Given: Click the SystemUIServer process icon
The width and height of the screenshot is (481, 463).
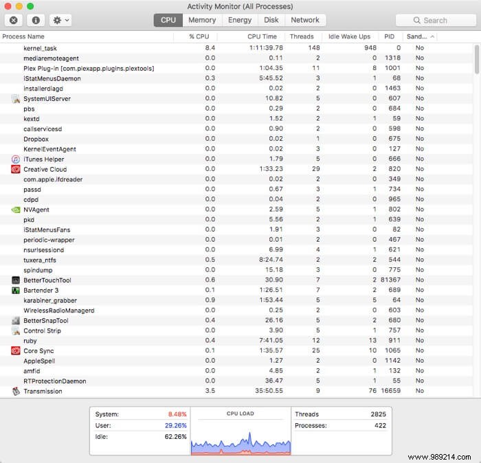Looking at the screenshot, I should coord(16,99).
